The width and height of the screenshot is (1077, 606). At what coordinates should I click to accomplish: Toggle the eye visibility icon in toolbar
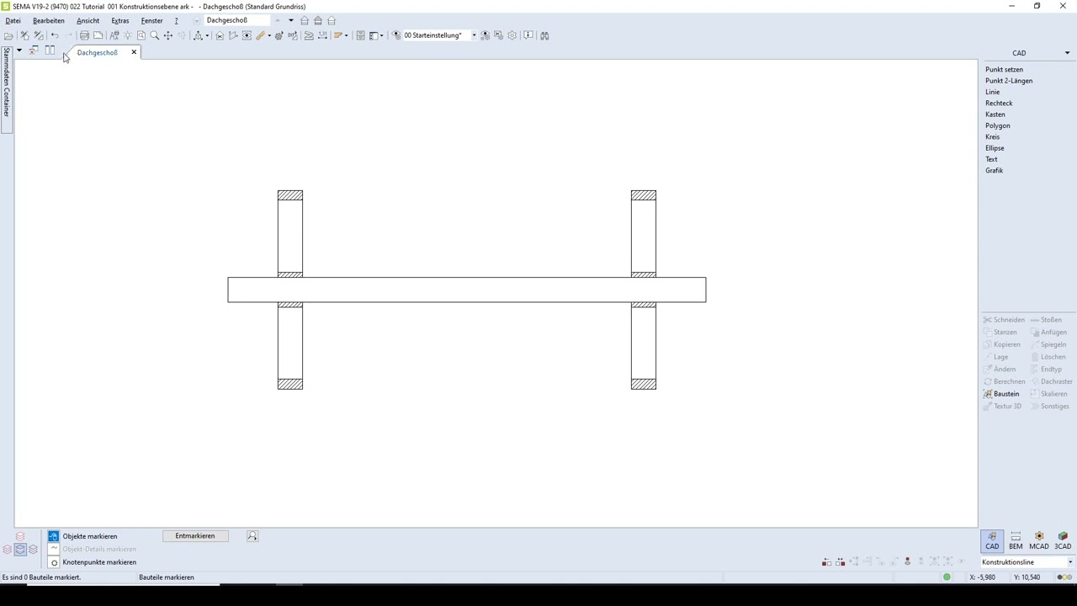396,35
